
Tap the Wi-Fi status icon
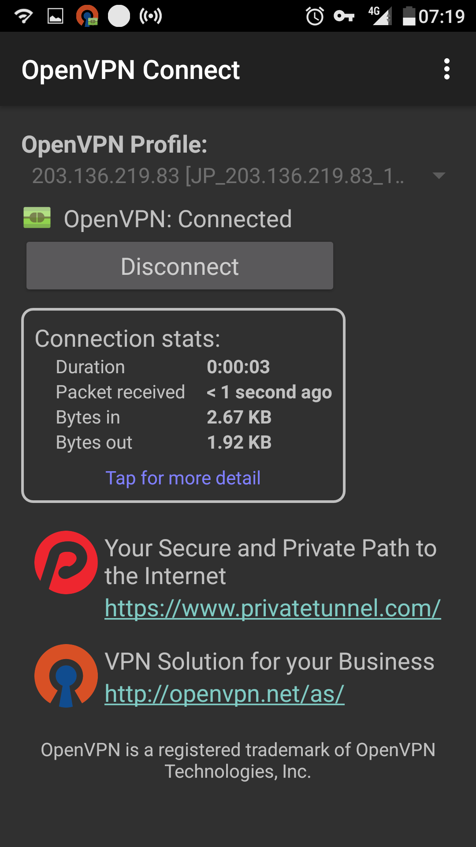23,16
